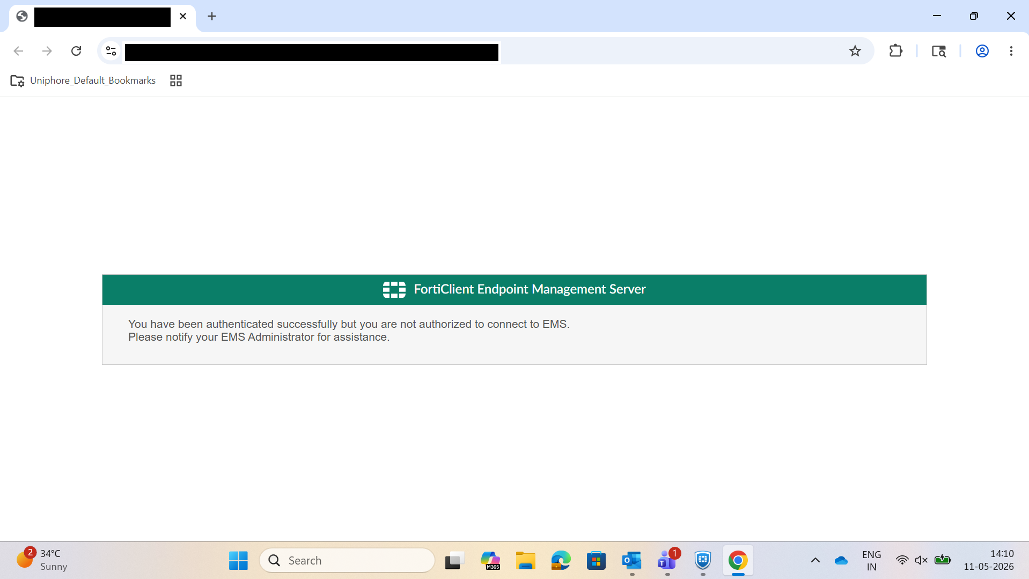Open Outlook from the taskbar
Image resolution: width=1029 pixels, height=579 pixels.
click(632, 561)
